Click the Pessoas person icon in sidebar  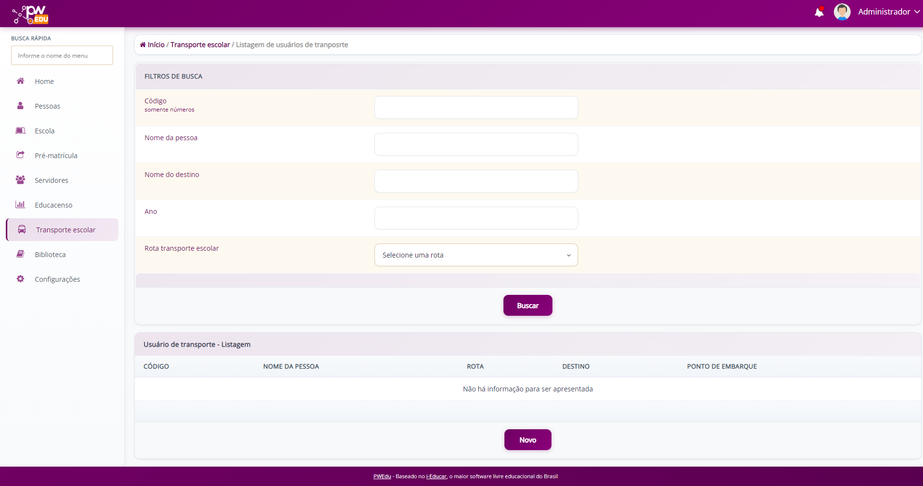coord(20,106)
